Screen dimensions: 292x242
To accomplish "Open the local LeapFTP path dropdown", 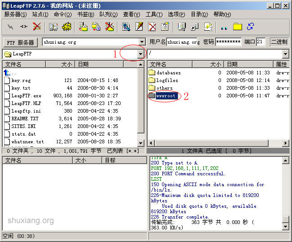I will (x=140, y=54).
